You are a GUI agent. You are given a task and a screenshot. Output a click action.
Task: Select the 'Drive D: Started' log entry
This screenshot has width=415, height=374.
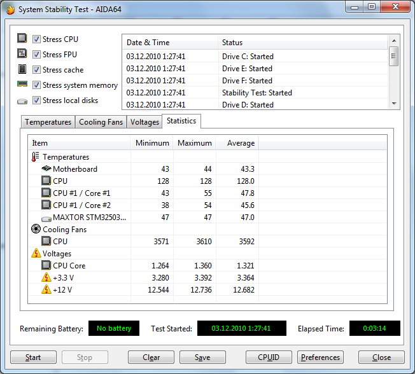(255, 104)
